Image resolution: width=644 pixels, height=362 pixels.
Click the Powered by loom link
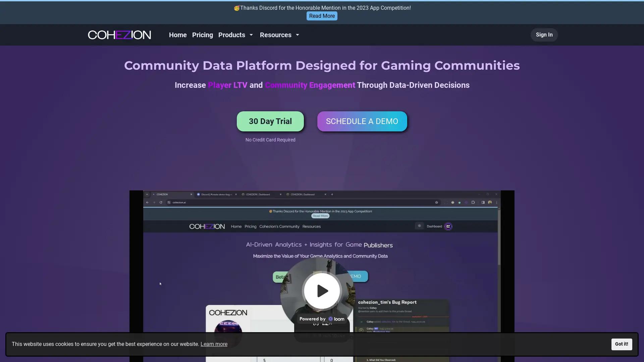tap(321, 319)
